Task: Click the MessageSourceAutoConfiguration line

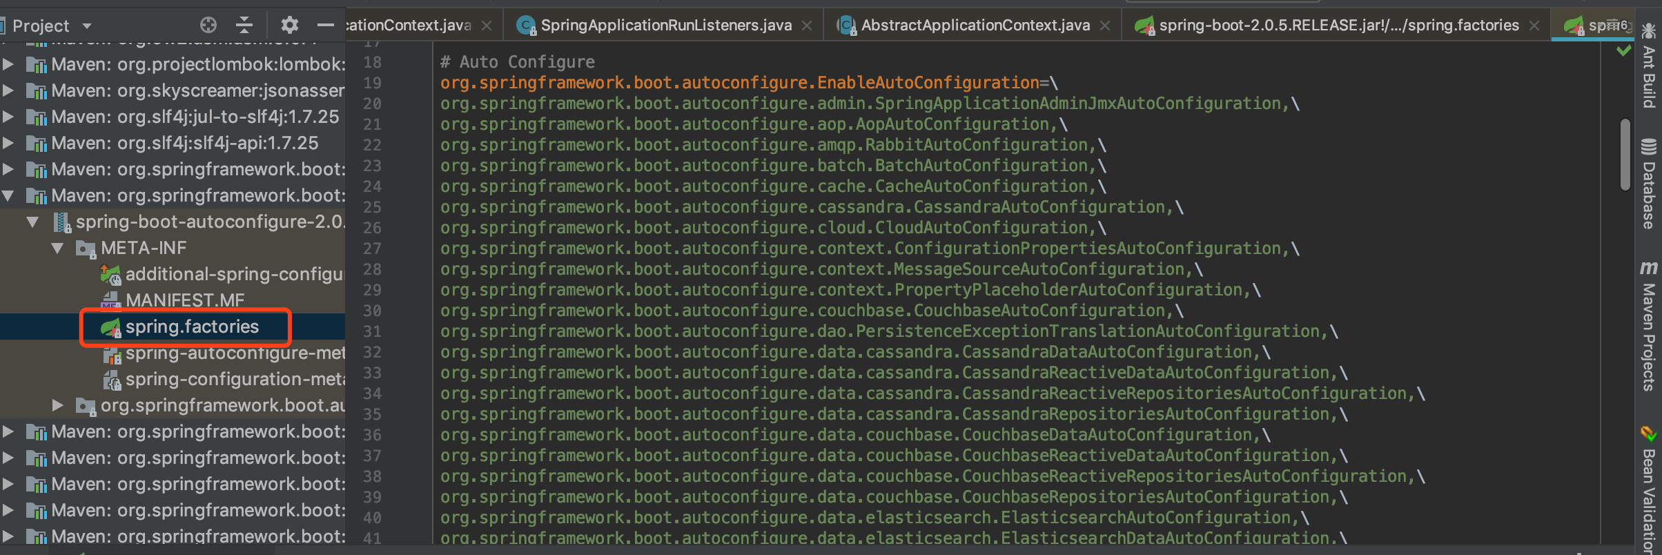Action: click(x=821, y=269)
